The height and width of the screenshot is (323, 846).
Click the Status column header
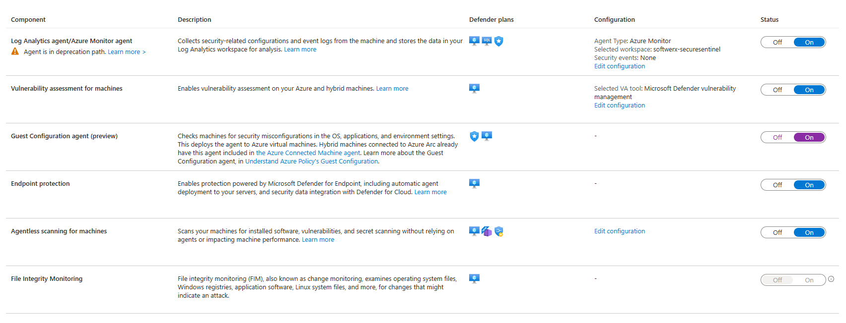click(x=770, y=20)
